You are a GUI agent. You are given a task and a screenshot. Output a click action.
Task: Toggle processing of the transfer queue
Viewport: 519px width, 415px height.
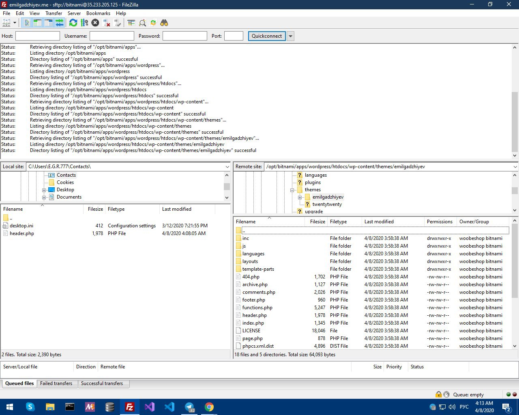tap(84, 23)
